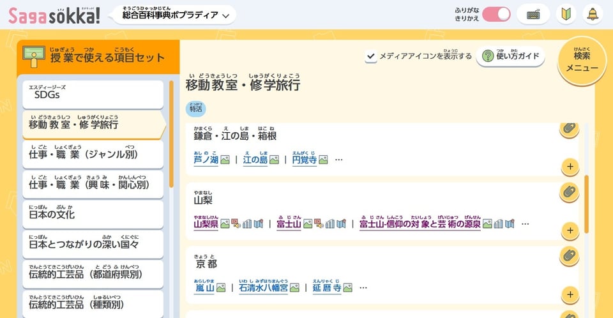
Task: Click the content area scrollbar thumb
Action: tap(586, 204)
